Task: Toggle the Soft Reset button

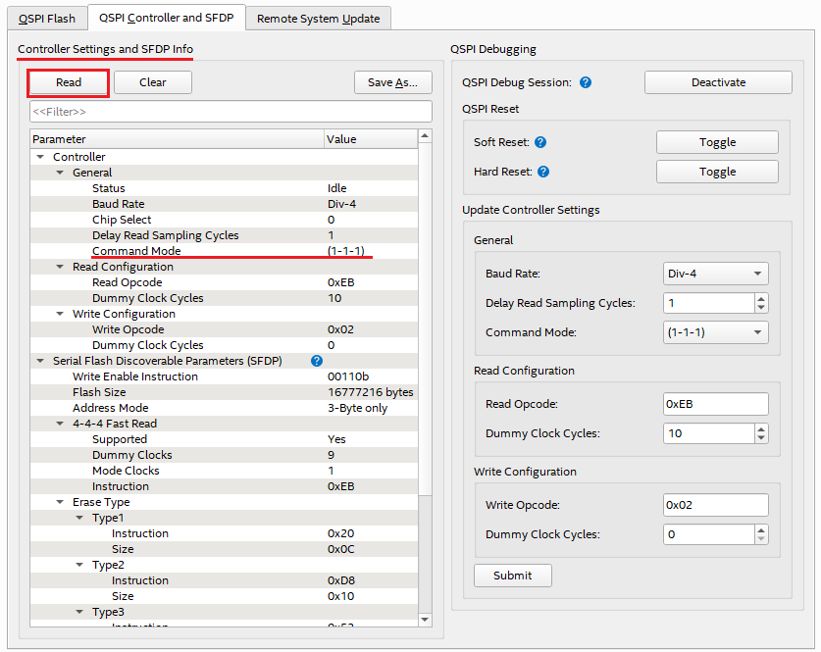Action: (x=717, y=142)
